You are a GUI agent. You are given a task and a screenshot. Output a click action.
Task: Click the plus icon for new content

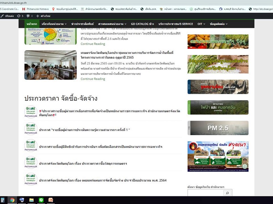37,16
